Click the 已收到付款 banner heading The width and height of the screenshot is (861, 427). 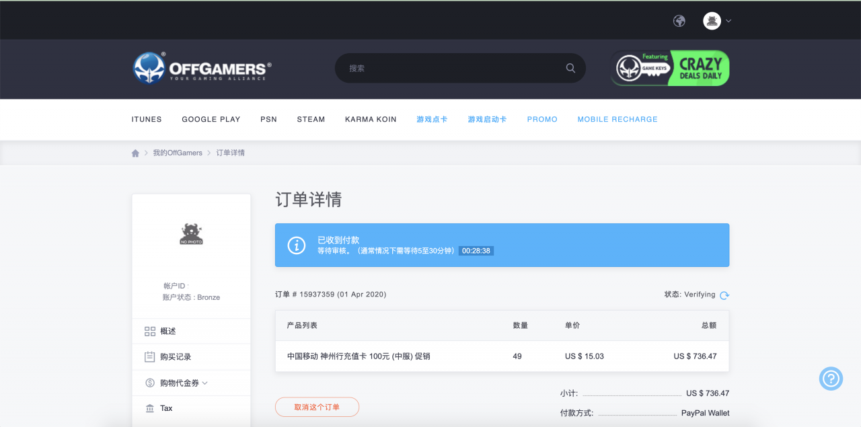pyautogui.click(x=338, y=240)
